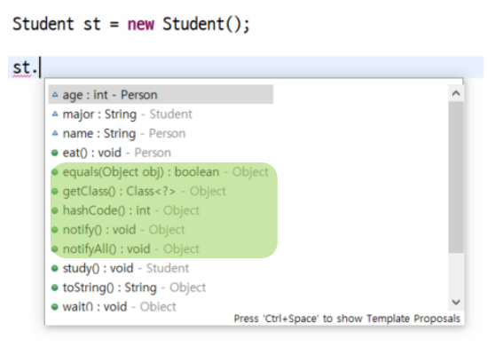This screenshot has height=347, width=488.
Task: Click the proposal list scrollbar thumb
Action: [x=456, y=177]
